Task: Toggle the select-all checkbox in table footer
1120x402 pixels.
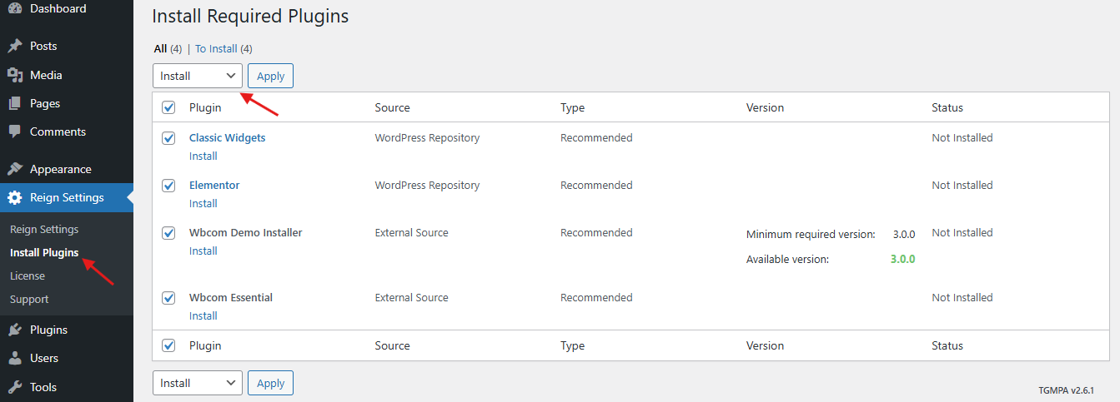Action: pos(168,345)
